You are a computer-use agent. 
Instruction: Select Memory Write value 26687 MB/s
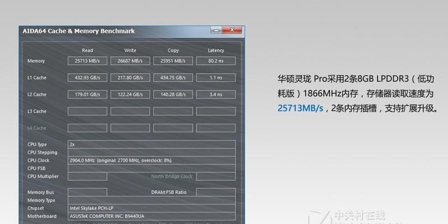point(130,61)
